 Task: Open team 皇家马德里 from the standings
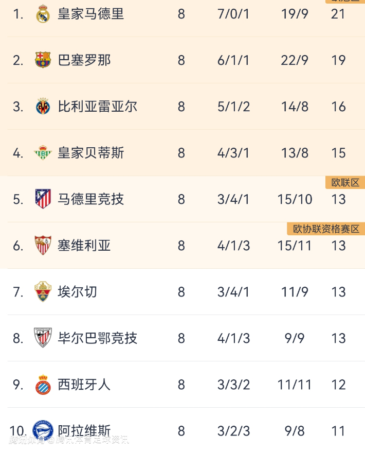click(x=90, y=14)
